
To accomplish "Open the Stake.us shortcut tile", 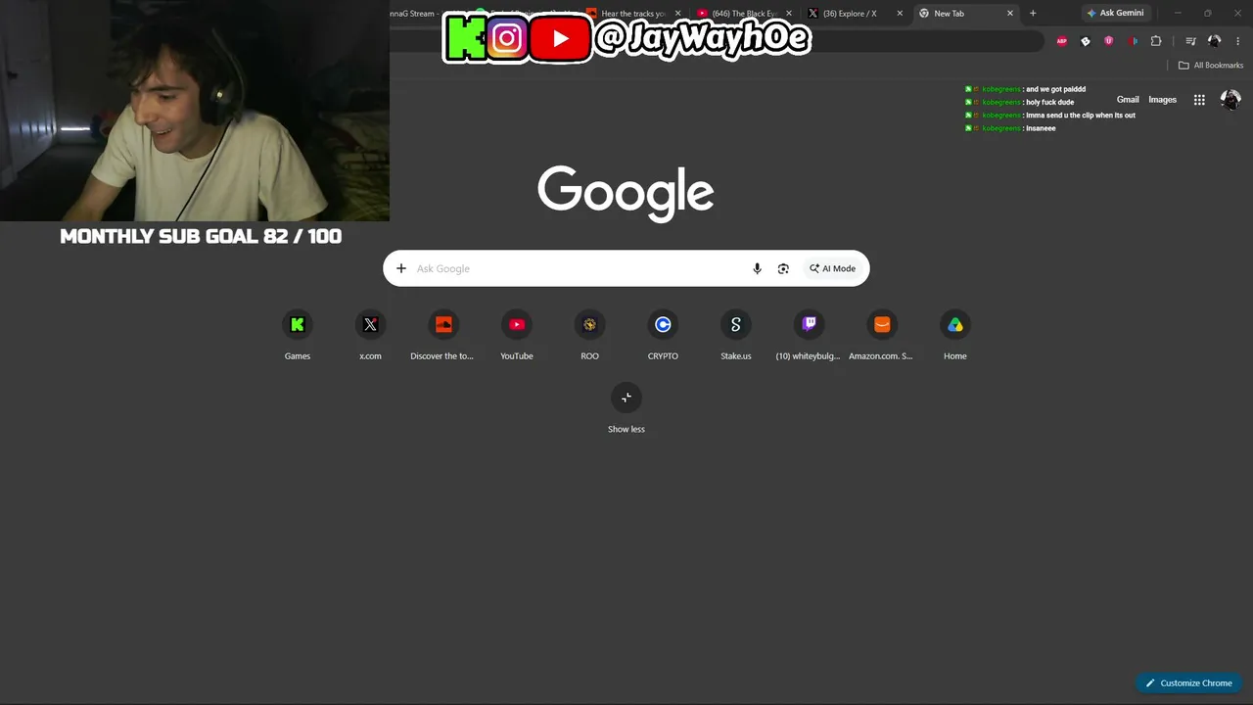I will (736, 336).
